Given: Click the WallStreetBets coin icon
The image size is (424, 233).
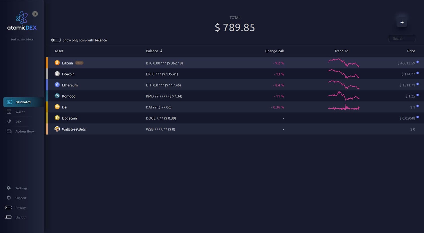Looking at the screenshot, I should [x=57, y=129].
